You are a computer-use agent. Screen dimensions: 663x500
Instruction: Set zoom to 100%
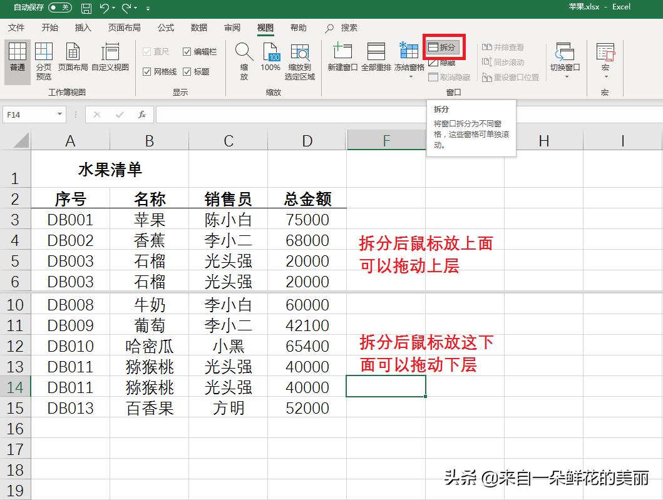[x=270, y=59]
